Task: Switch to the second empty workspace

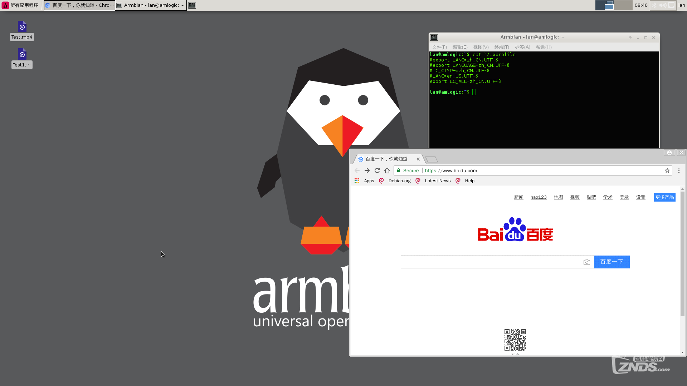Action: click(x=623, y=5)
